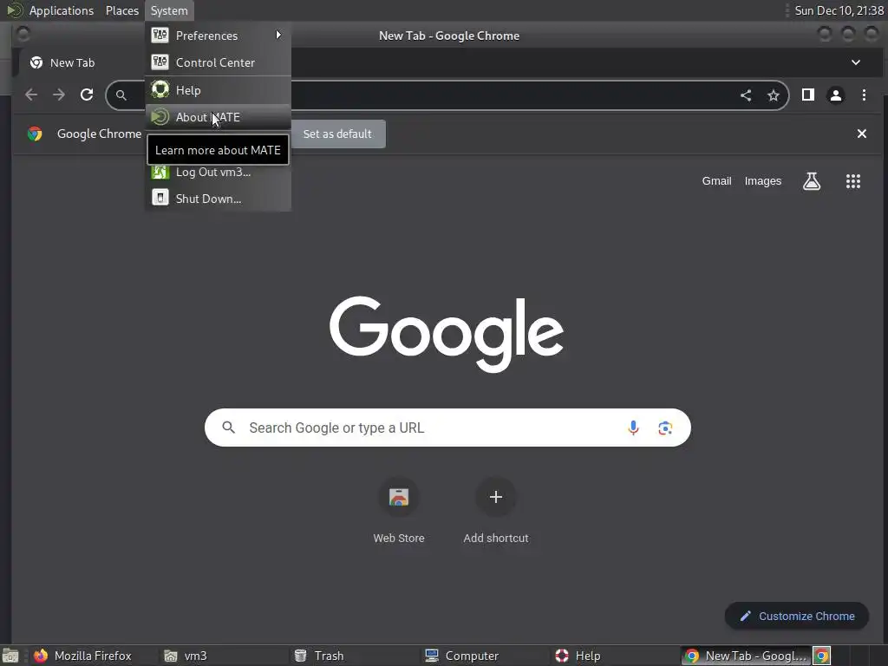Bookmark this tab with the star
The width and height of the screenshot is (888, 666).
click(x=773, y=95)
